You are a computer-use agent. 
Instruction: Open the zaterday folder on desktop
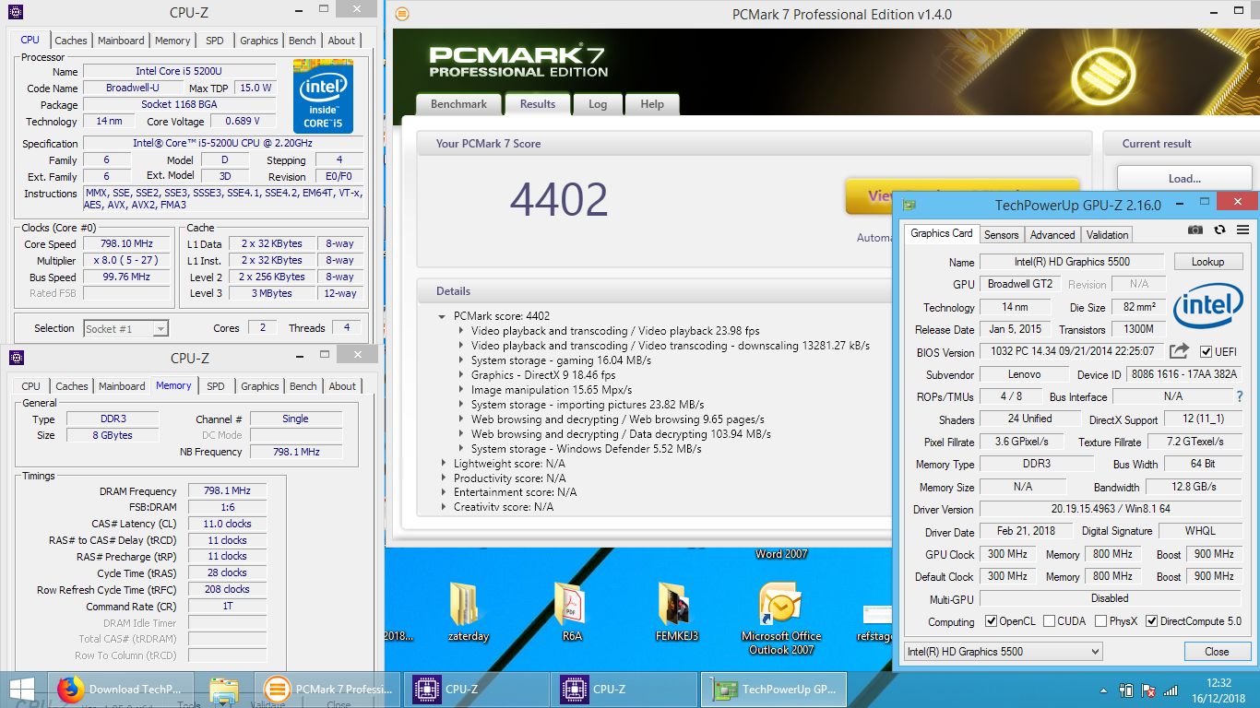[468, 613]
